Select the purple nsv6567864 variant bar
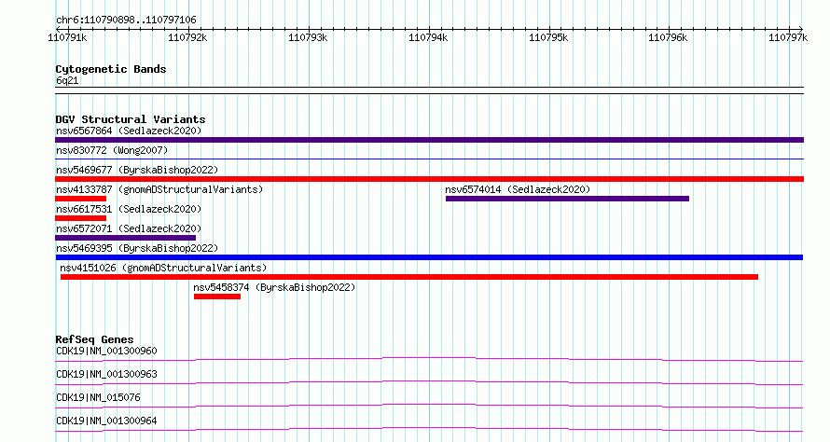 tap(429, 140)
